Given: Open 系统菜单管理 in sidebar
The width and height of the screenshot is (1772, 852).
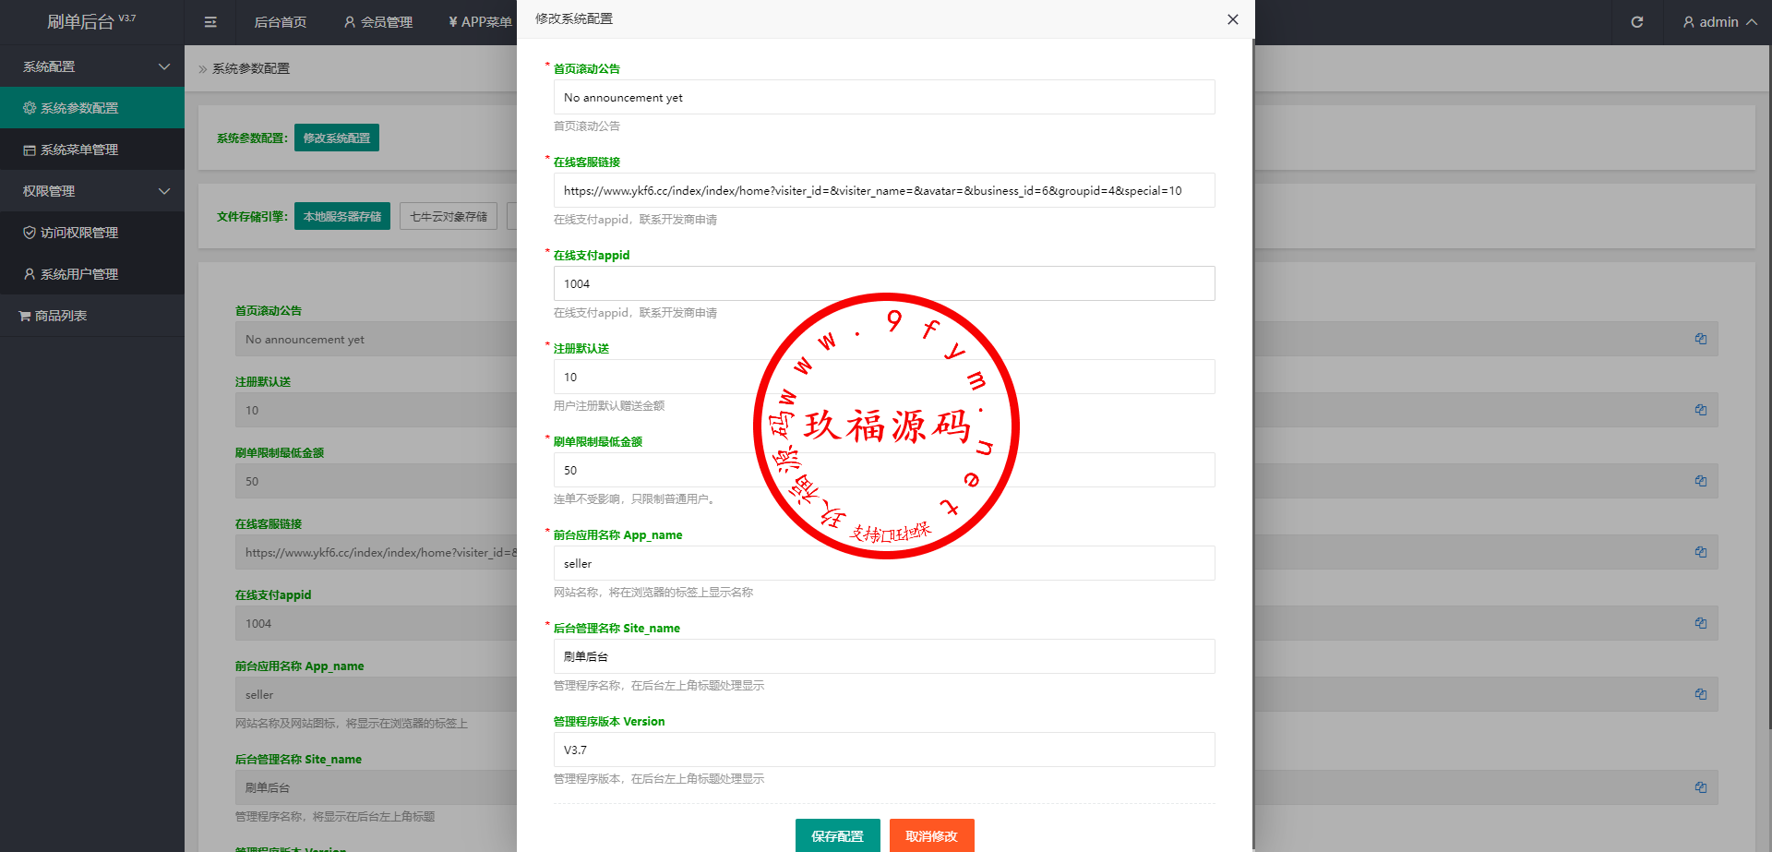Looking at the screenshot, I should point(92,150).
